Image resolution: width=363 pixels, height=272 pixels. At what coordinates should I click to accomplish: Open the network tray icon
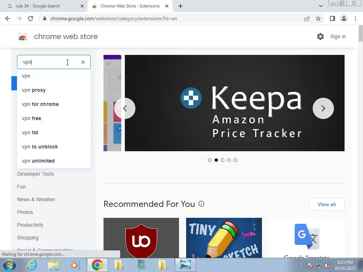[319, 265]
